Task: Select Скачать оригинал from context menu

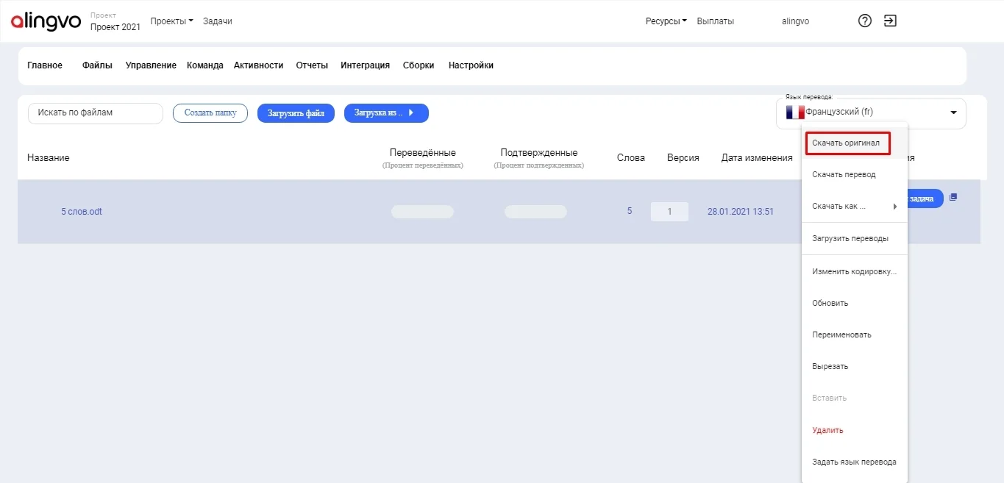Action: pos(846,143)
